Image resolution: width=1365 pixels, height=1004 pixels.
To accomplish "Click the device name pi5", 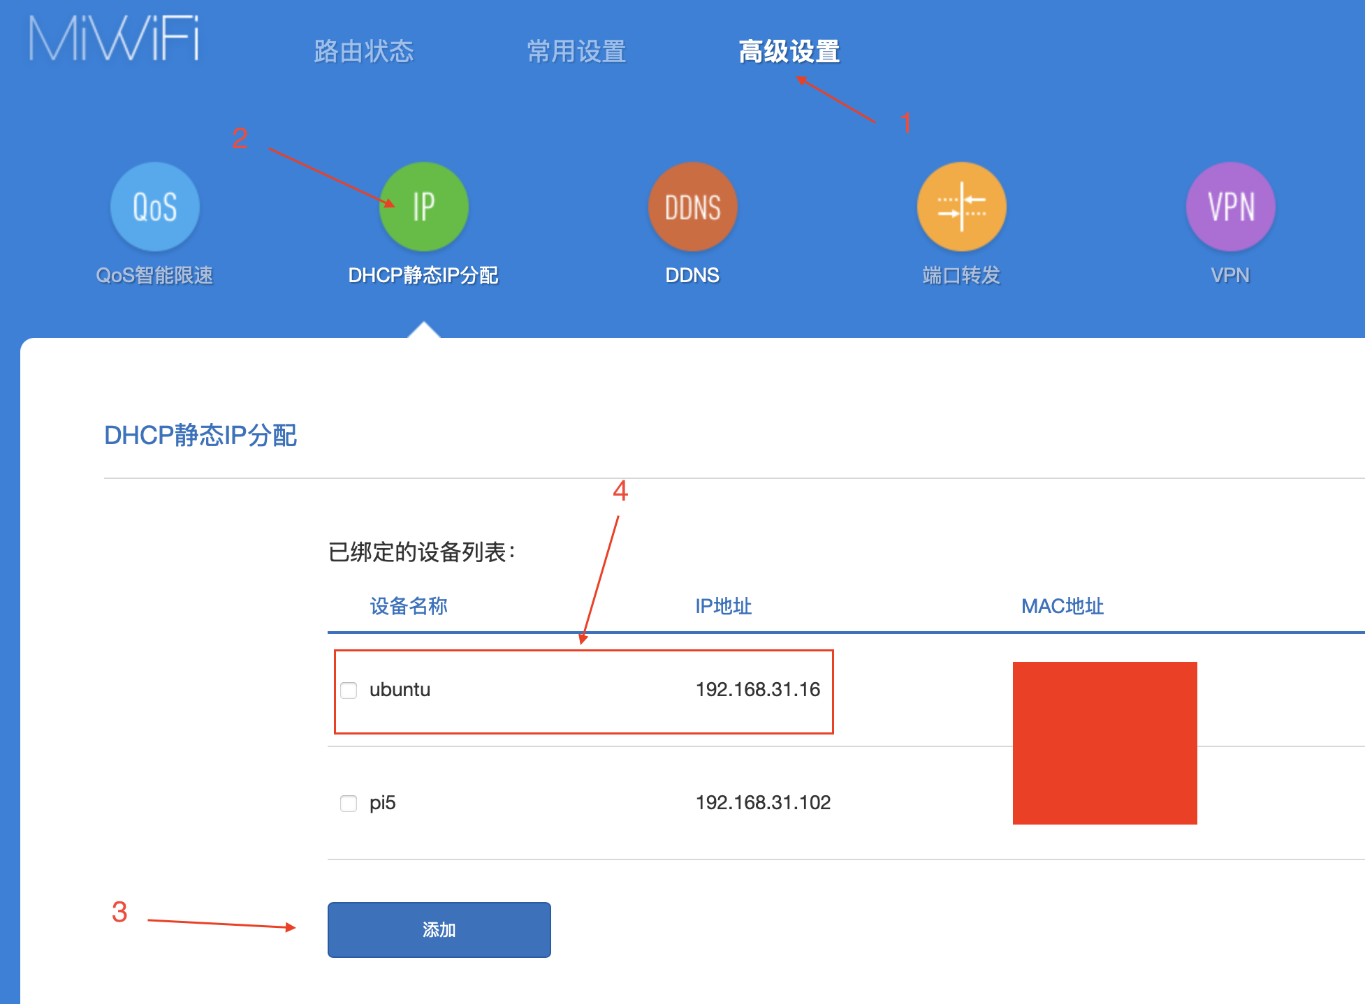I will (x=383, y=803).
